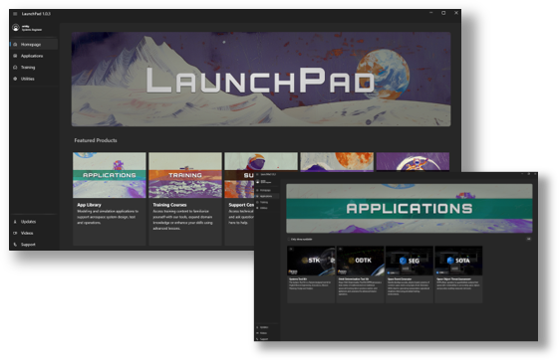Switch the view layout in the Applications window
The width and height of the screenshot is (559, 360).
click(x=529, y=239)
